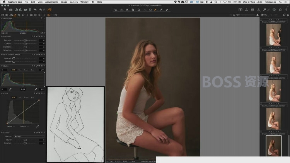Pick highlight point with Levels right eyedropper

pos(36,89)
